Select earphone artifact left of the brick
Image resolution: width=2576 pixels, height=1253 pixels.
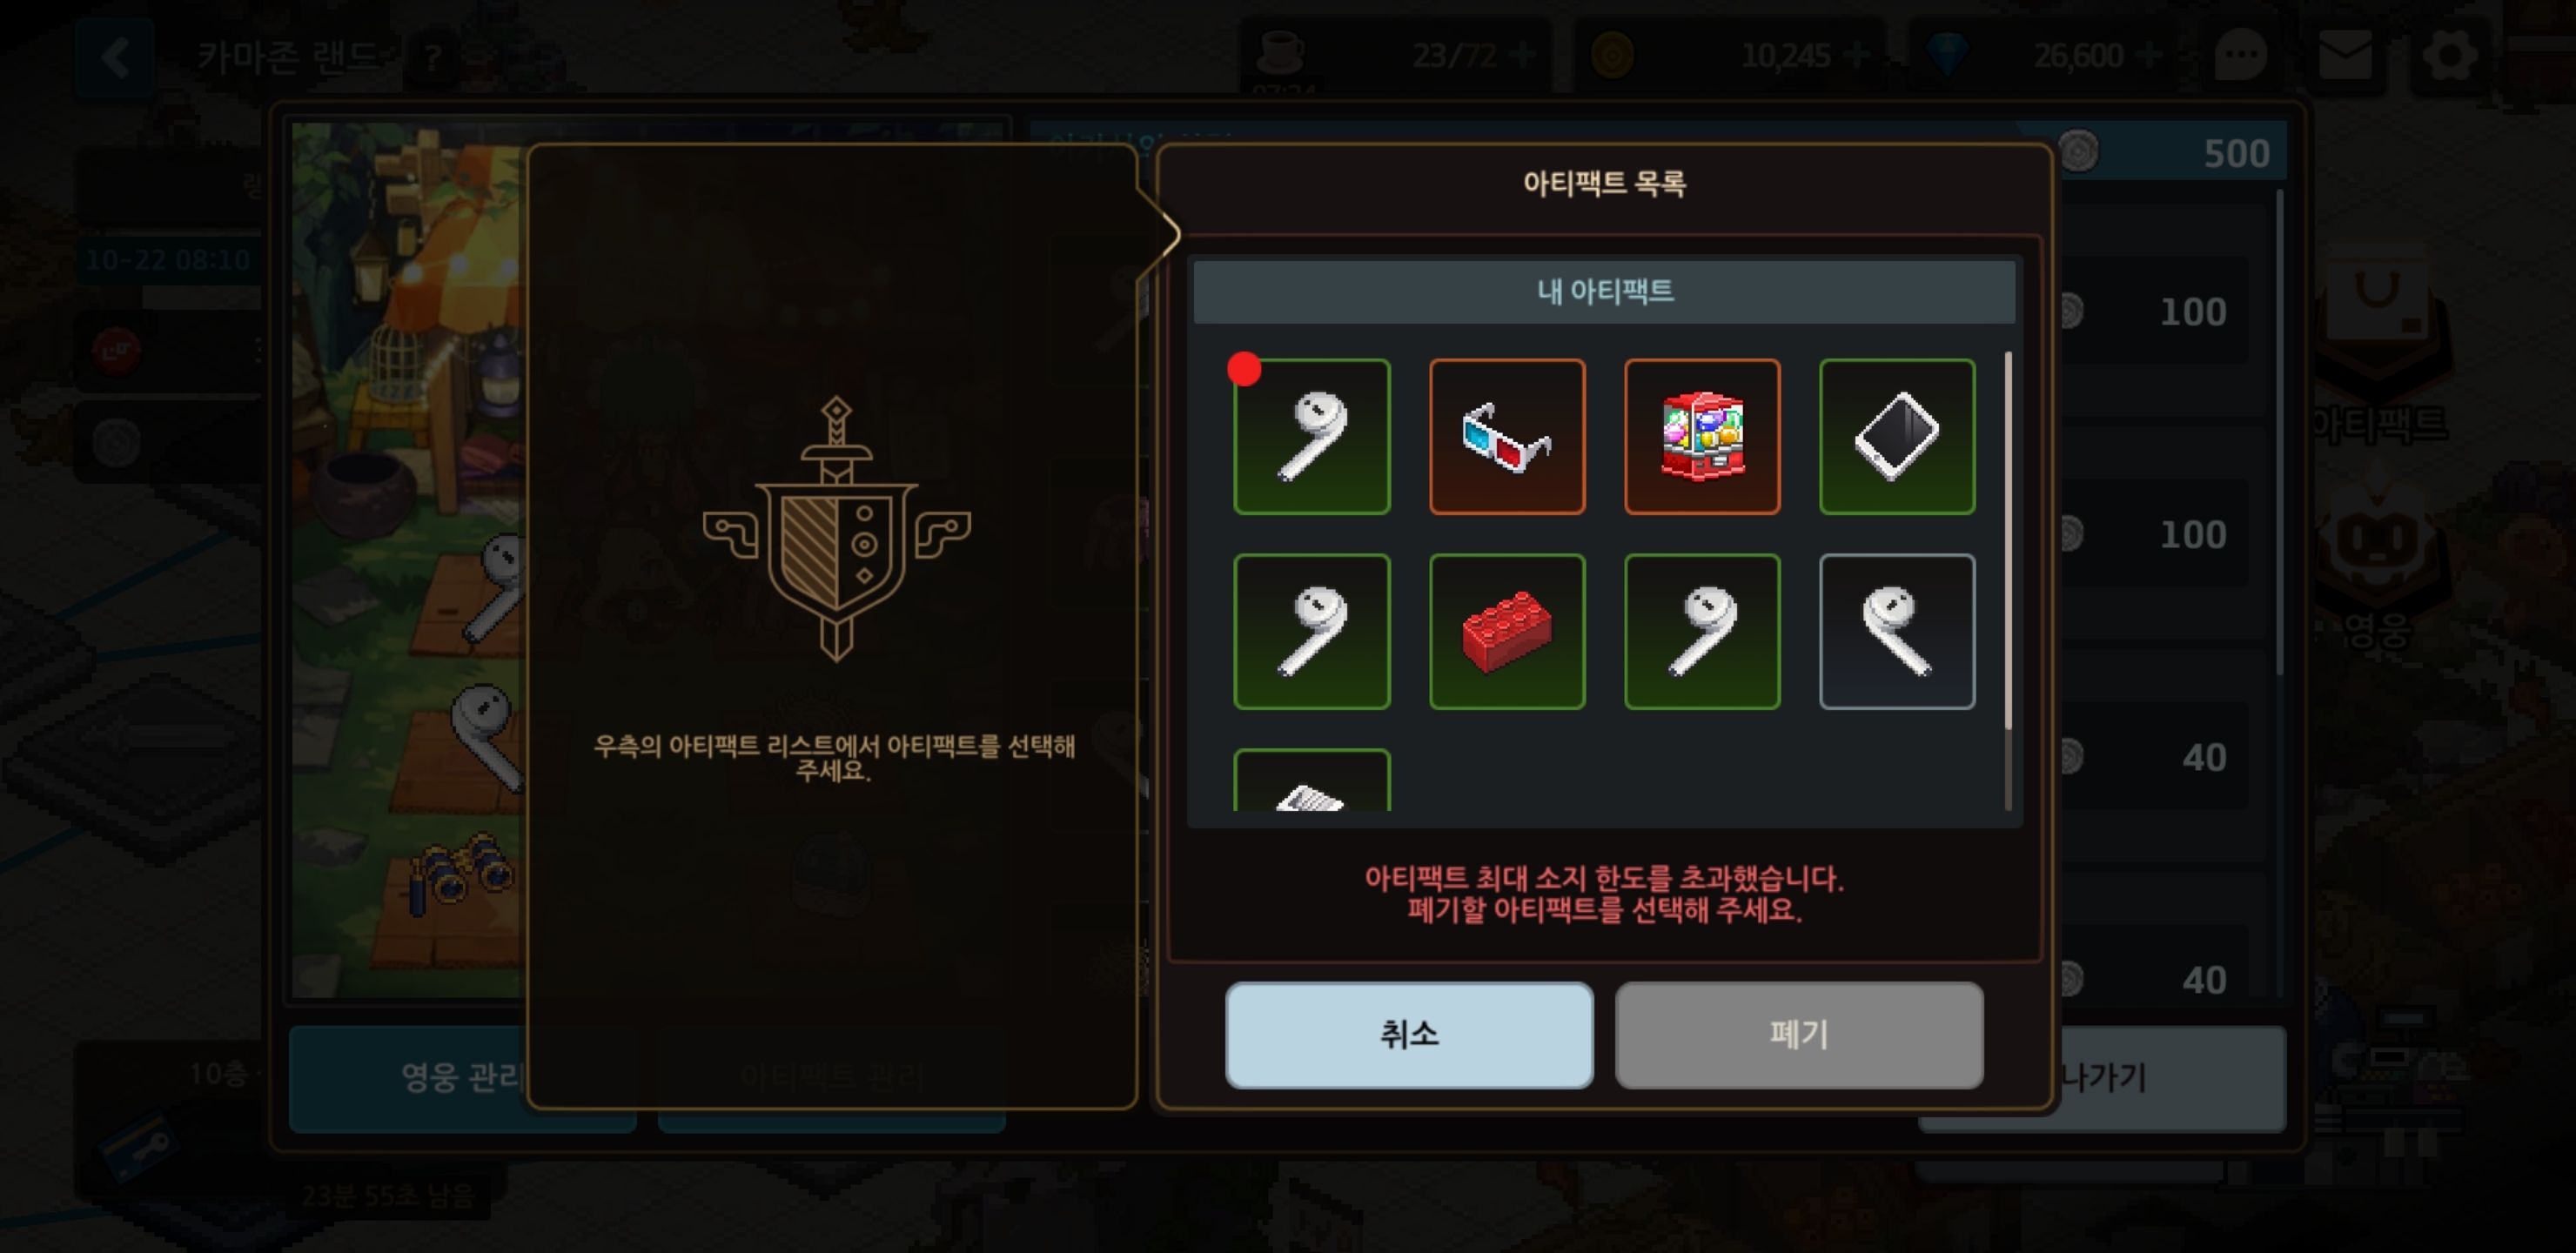1311,632
